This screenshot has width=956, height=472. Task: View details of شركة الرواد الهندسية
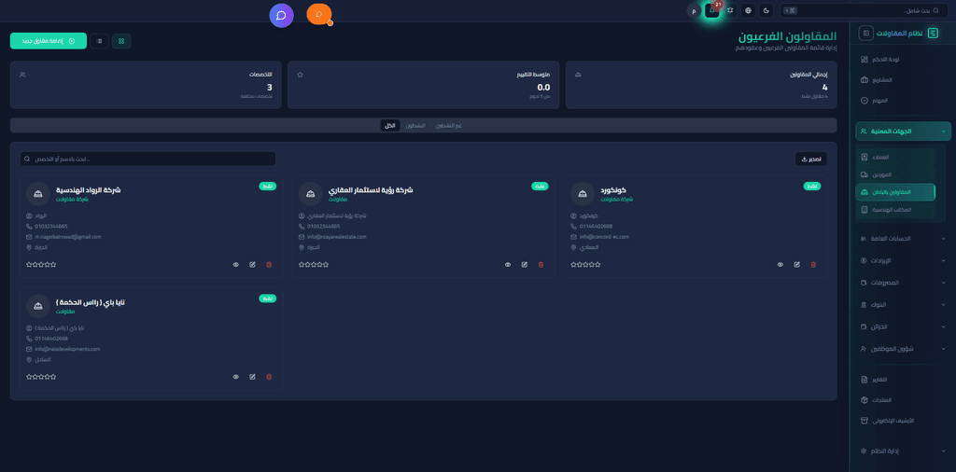(236, 264)
